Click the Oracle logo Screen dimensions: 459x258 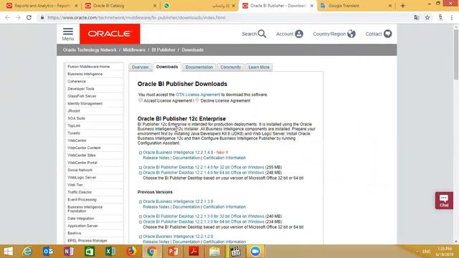click(x=110, y=34)
